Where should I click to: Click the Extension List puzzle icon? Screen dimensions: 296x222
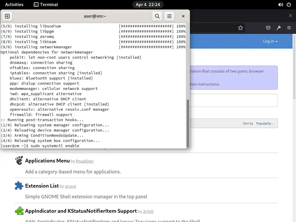(19, 185)
